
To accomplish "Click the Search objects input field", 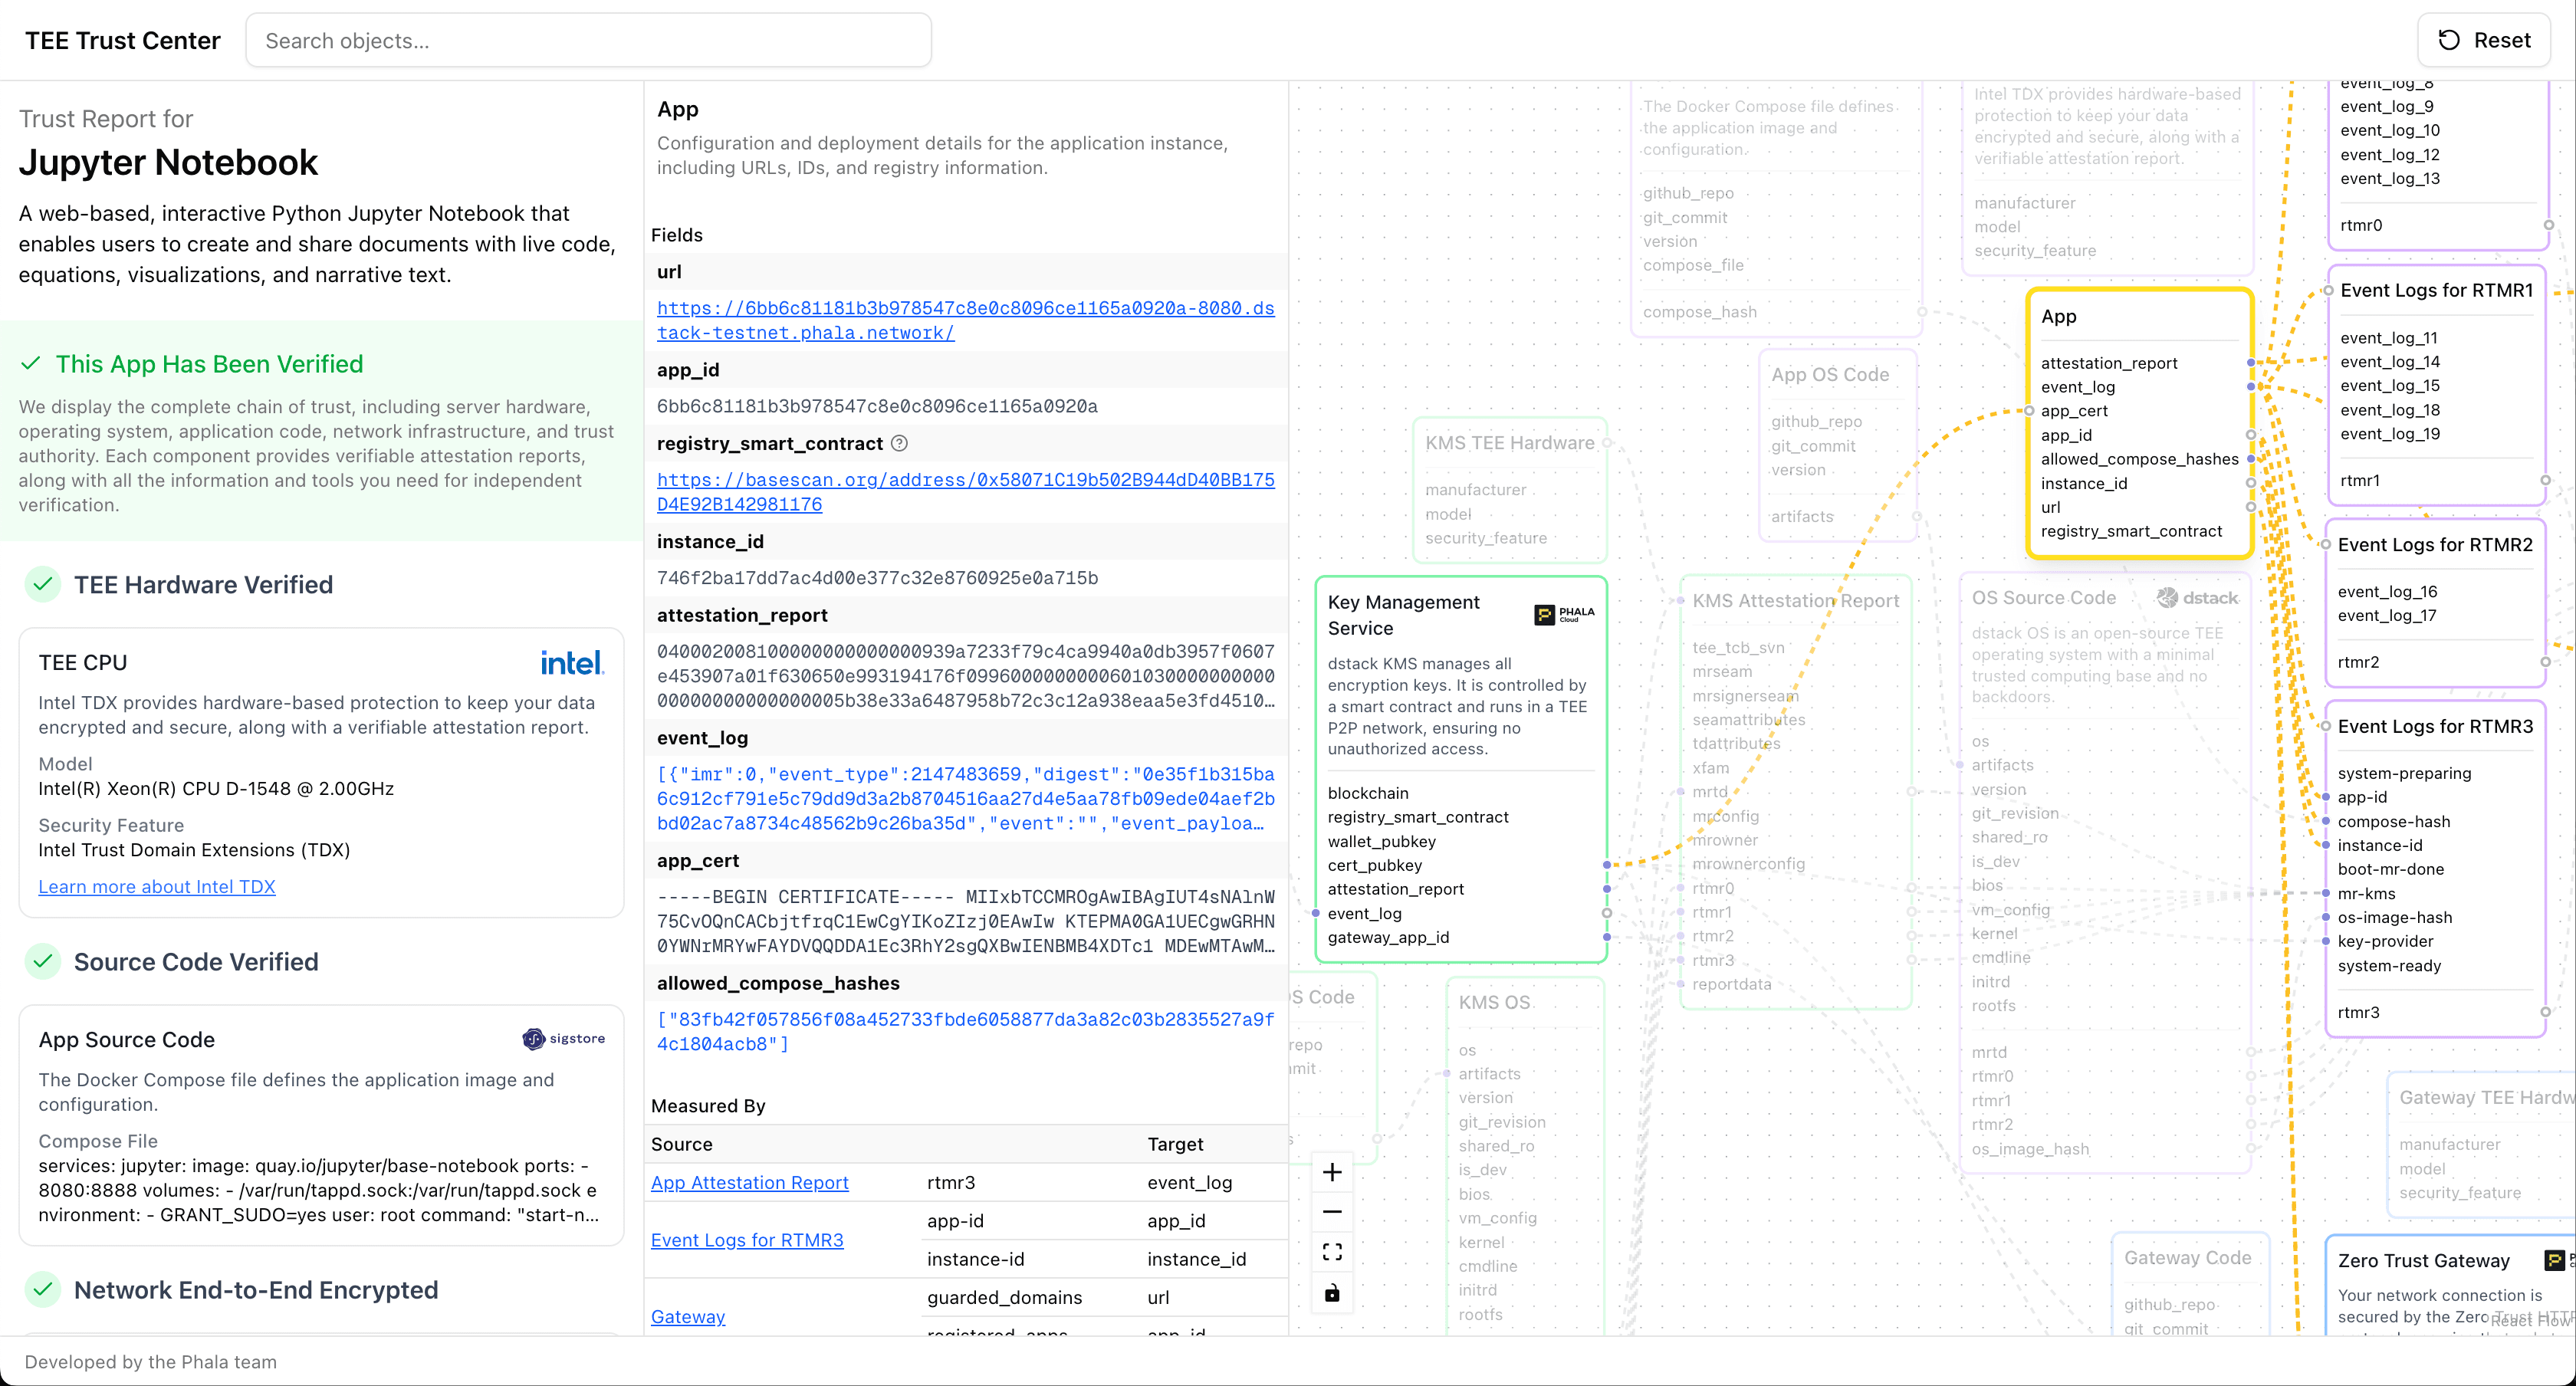I will [x=588, y=41].
